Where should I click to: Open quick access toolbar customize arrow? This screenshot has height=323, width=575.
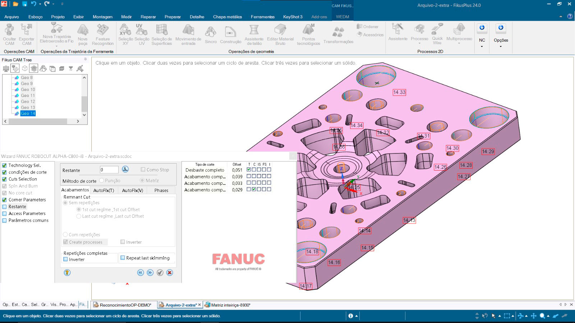62,4
